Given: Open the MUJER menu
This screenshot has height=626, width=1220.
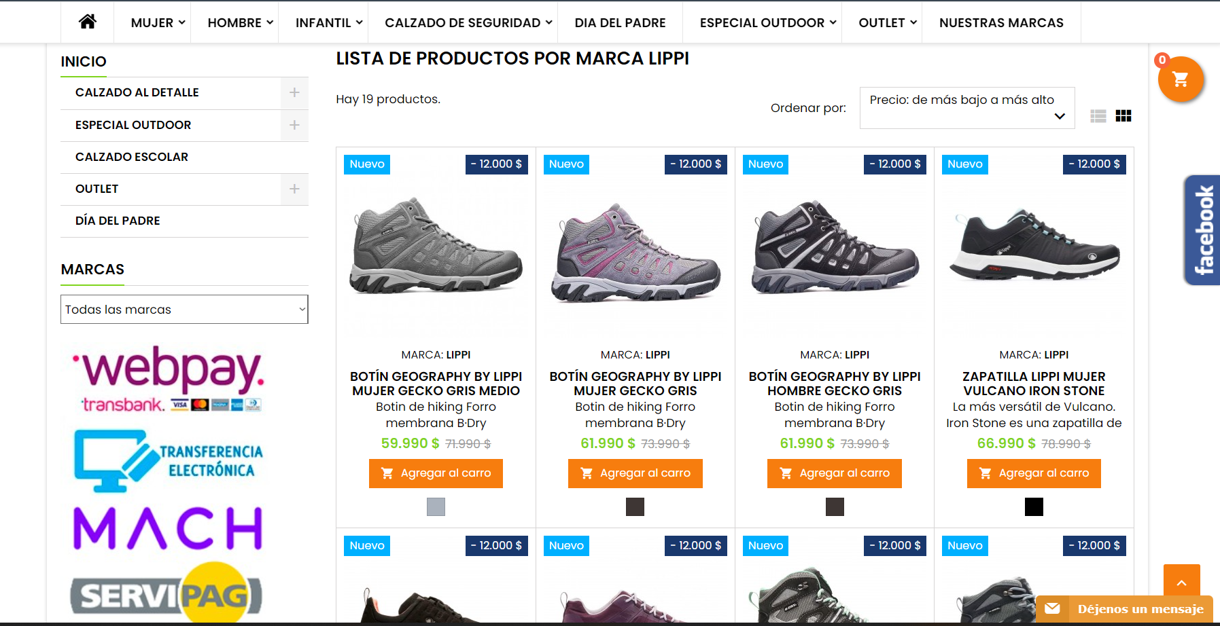Looking at the screenshot, I should click(158, 22).
